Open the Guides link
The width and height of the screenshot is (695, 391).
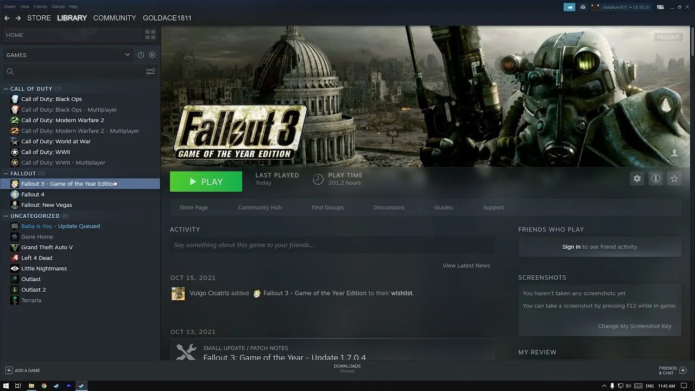pos(444,207)
